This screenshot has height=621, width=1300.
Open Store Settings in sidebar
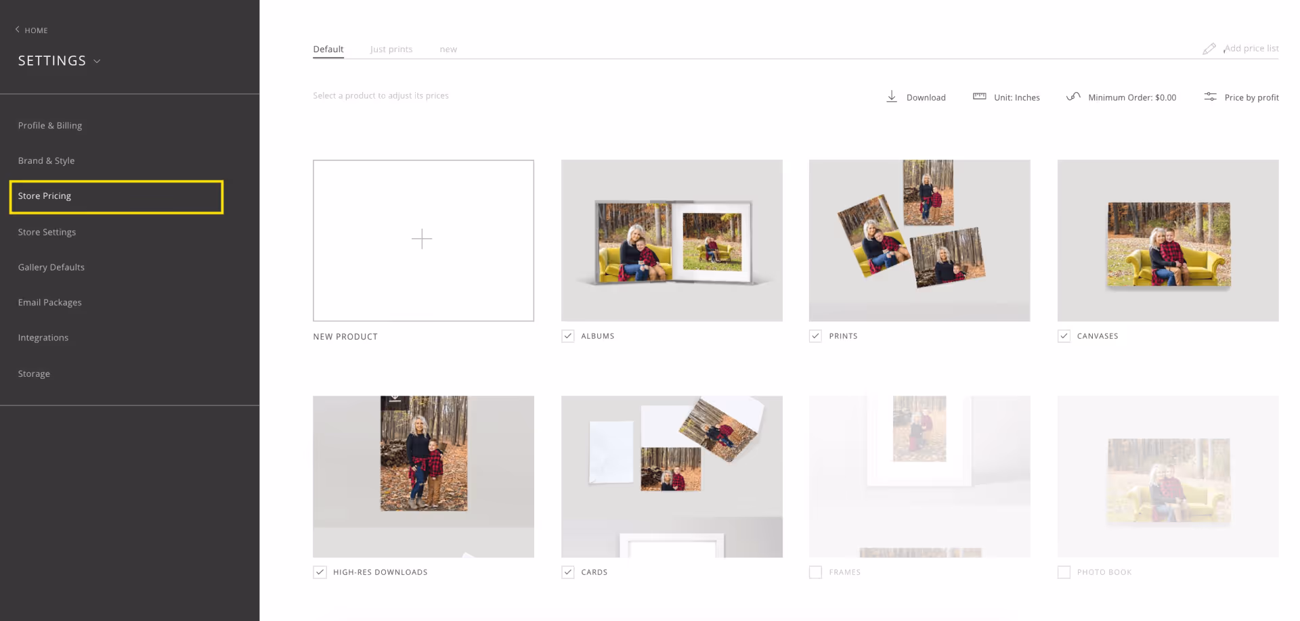pyautogui.click(x=47, y=232)
